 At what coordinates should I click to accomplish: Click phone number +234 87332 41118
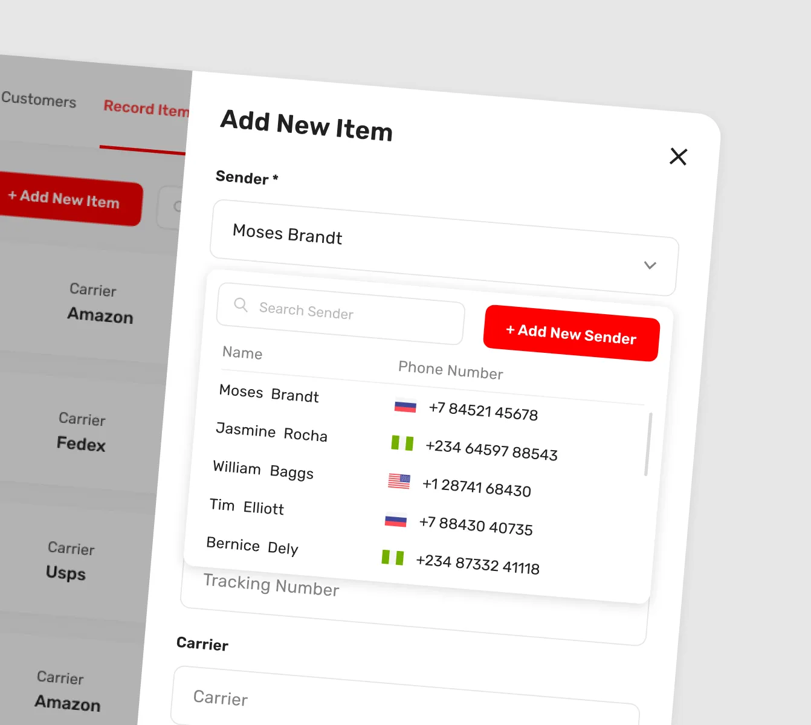tap(477, 564)
